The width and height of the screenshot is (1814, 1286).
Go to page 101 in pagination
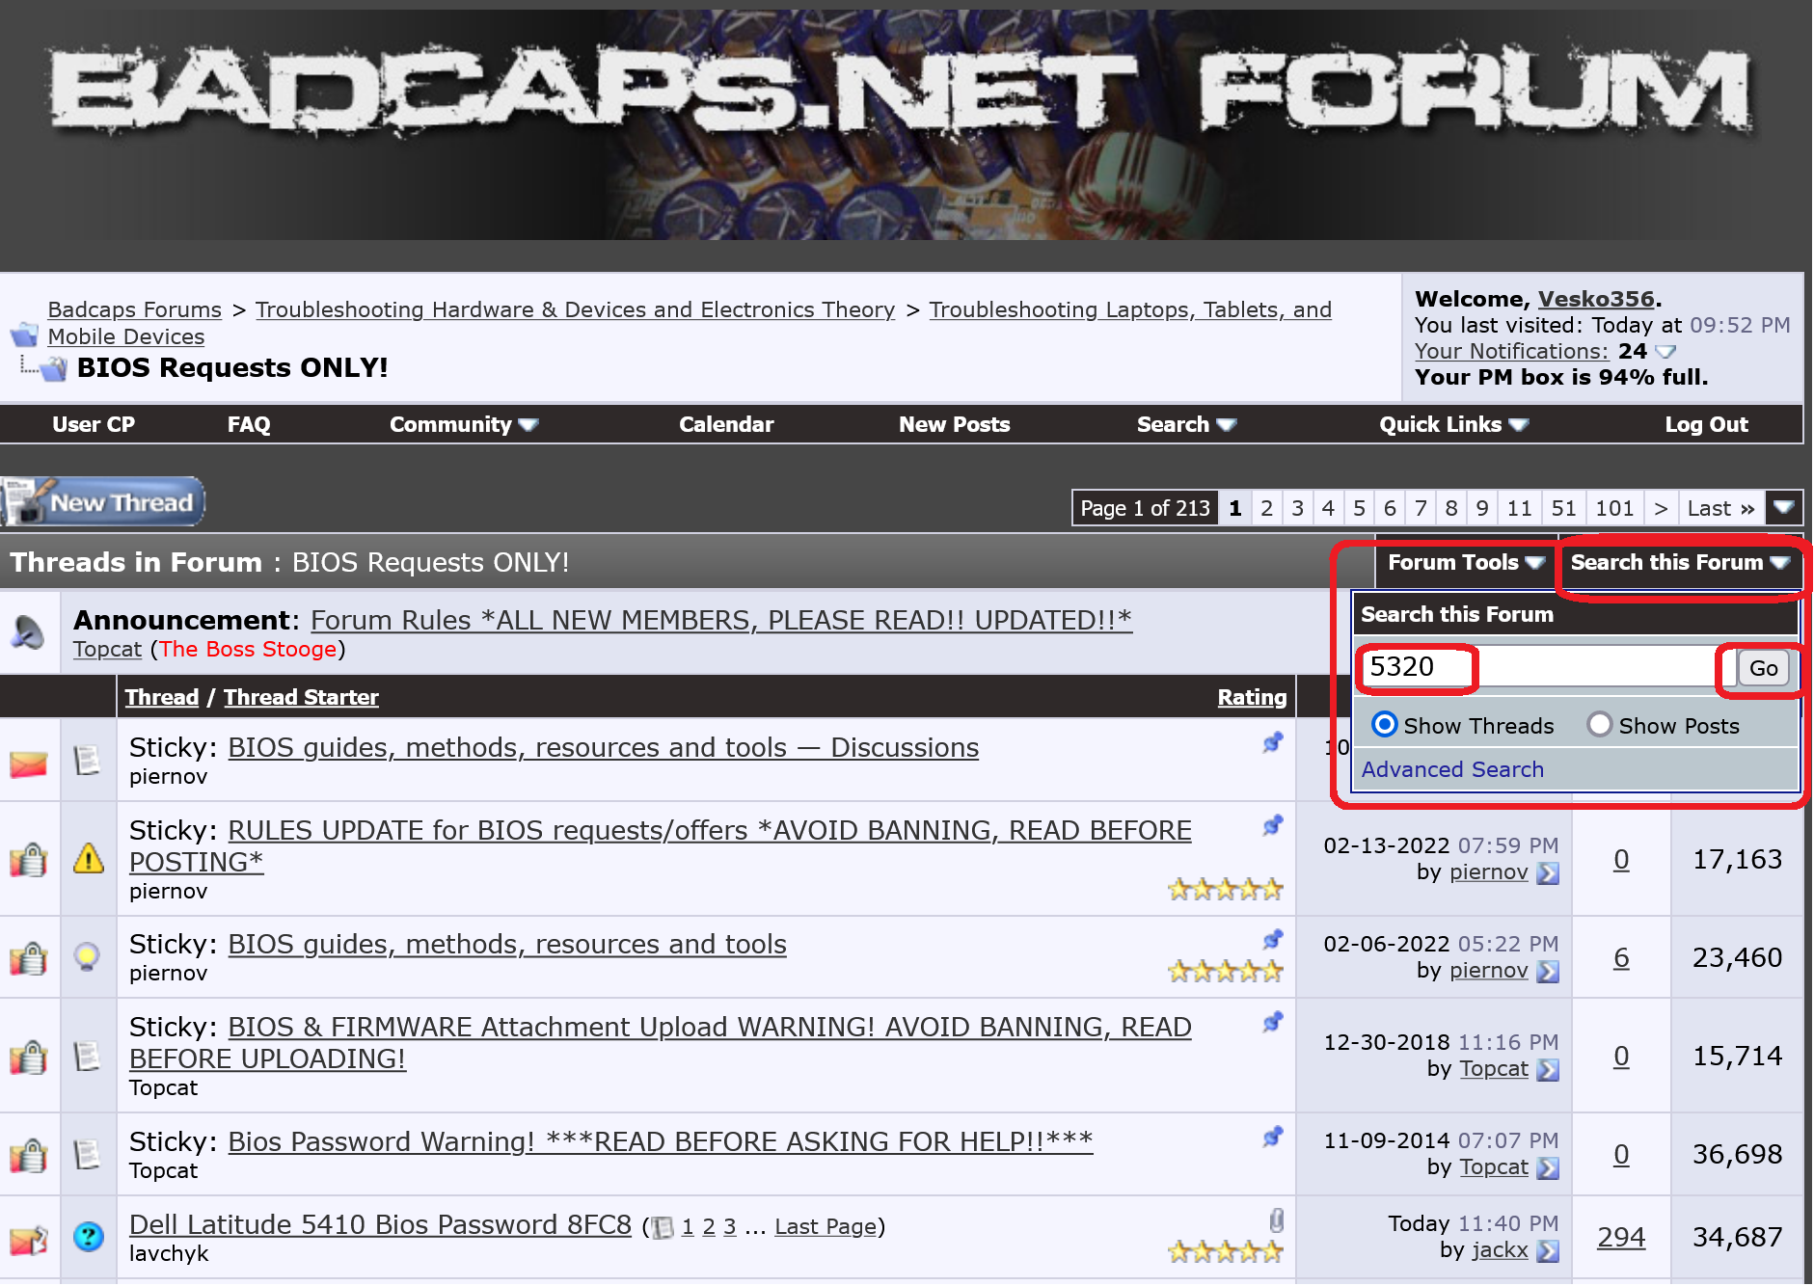pyautogui.click(x=1614, y=508)
